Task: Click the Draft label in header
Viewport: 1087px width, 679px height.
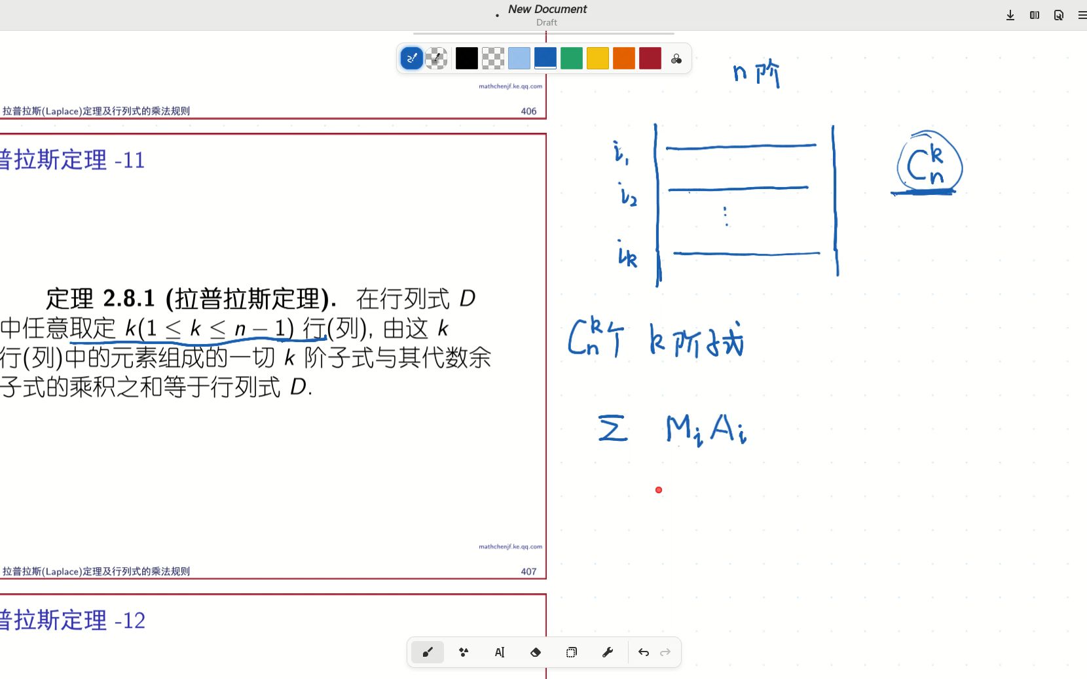Action: pyautogui.click(x=547, y=22)
